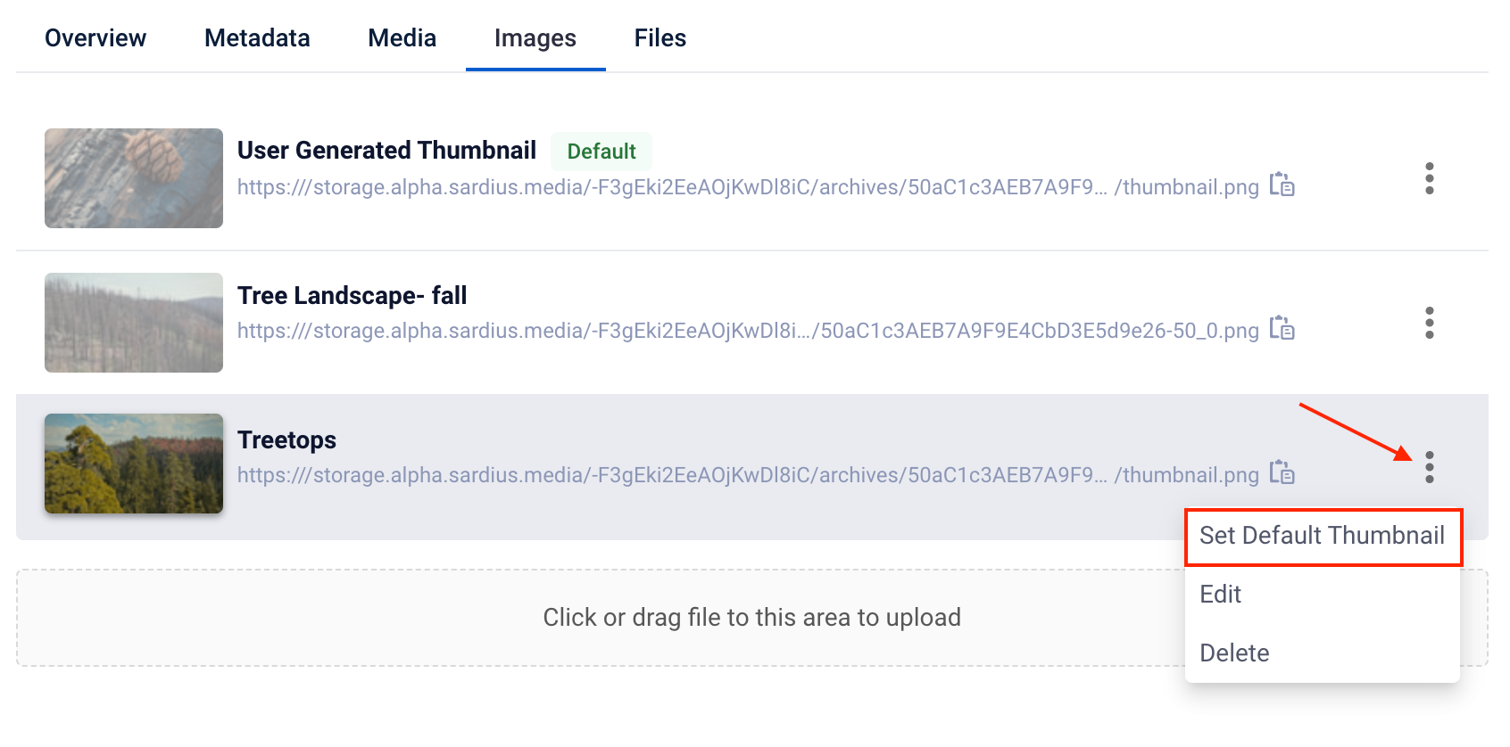The height and width of the screenshot is (747, 1510).
Task: Switch to the Overview tab
Action: [95, 38]
